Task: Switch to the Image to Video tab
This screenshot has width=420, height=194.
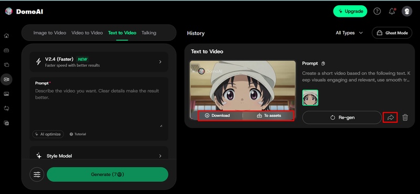Action: 49,33
